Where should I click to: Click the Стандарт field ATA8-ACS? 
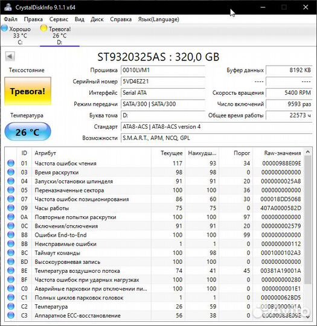[x=217, y=127]
